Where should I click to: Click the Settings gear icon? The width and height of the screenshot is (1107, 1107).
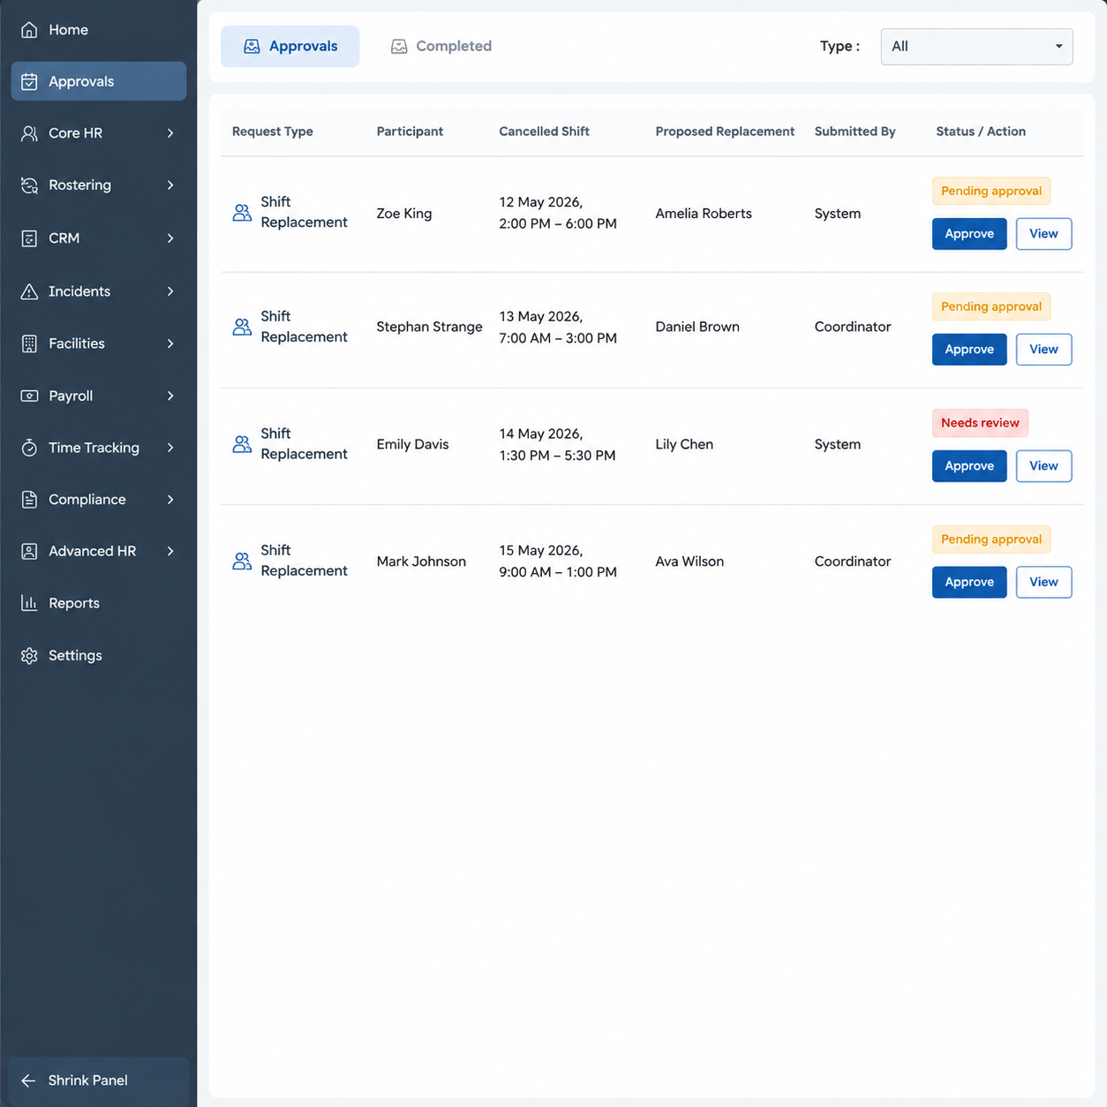point(29,656)
